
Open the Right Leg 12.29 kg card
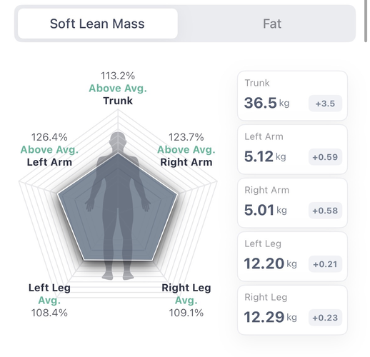[292, 310]
